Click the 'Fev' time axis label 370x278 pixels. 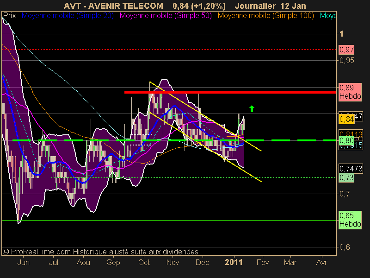[263, 262]
